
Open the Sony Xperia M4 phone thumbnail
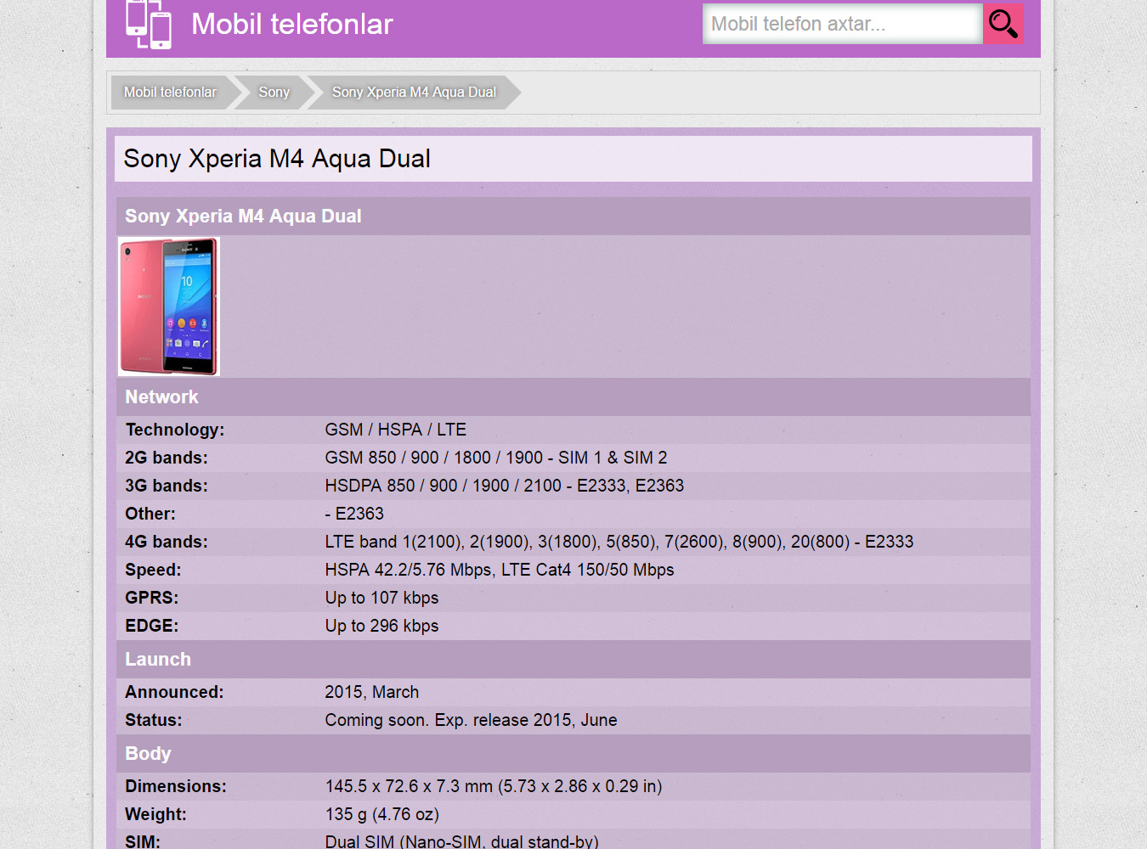coord(169,306)
